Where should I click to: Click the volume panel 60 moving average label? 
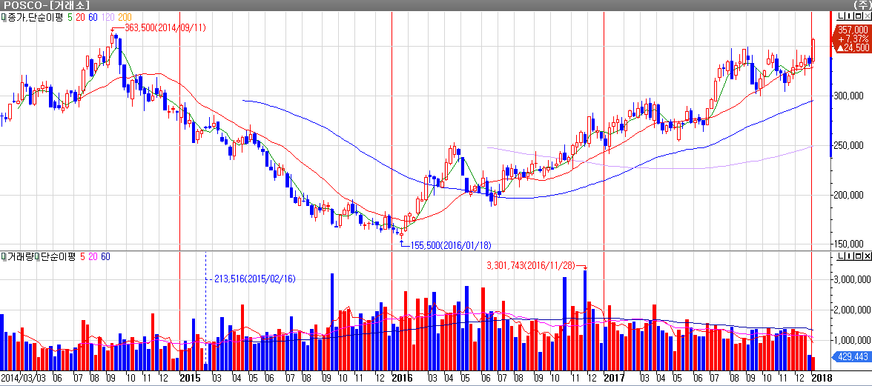coord(105,257)
